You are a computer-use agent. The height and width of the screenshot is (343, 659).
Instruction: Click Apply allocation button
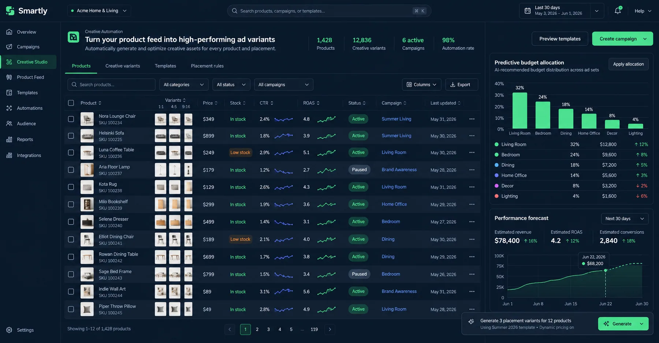coord(628,64)
